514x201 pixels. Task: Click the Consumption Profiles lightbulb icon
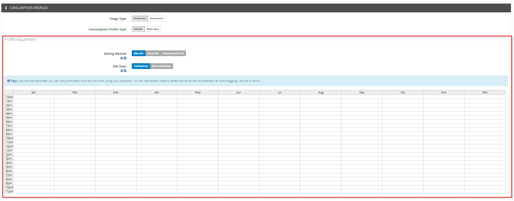pyautogui.click(x=6, y=8)
